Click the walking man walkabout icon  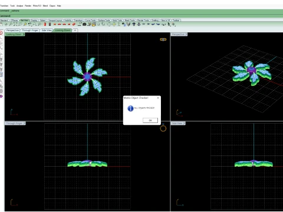point(169,24)
